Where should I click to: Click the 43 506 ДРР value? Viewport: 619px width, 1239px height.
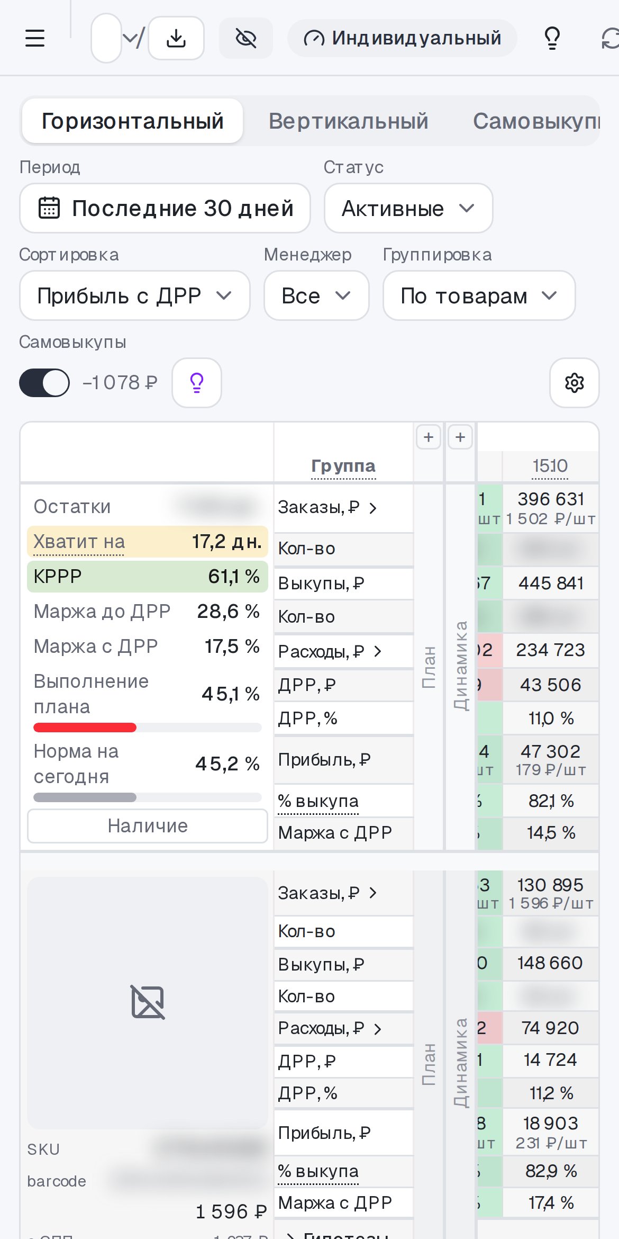(x=551, y=685)
